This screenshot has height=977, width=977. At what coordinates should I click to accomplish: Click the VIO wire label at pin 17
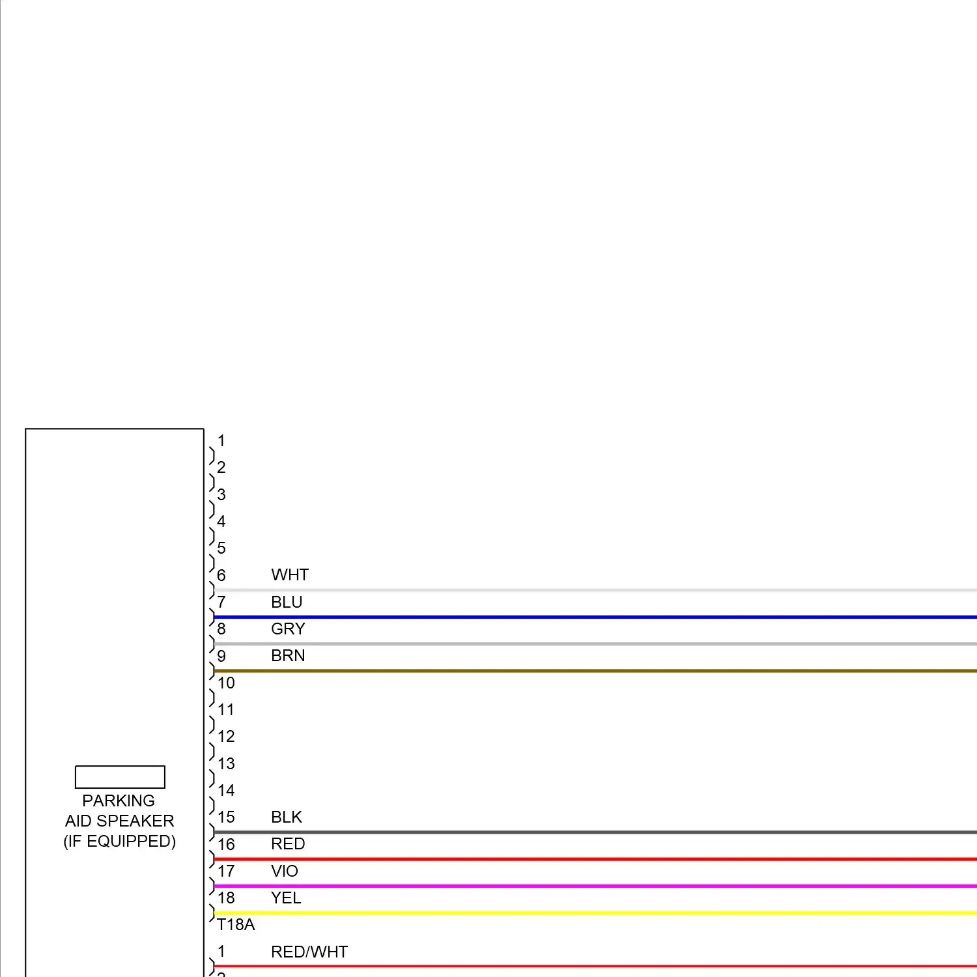(285, 871)
